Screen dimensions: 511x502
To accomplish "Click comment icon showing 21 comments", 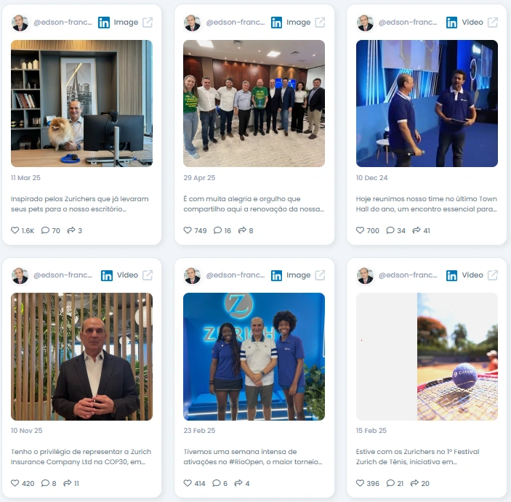I will click(x=390, y=483).
